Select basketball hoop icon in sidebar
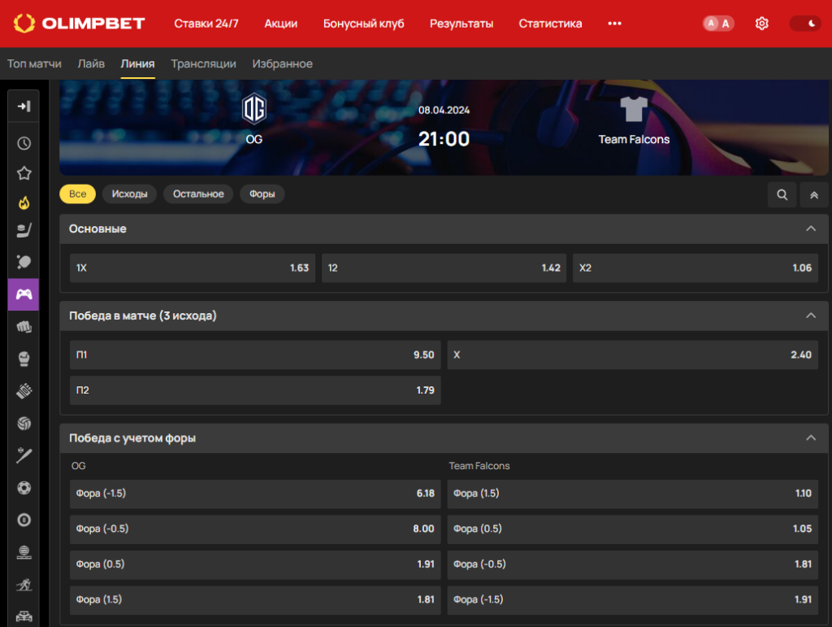832x627 pixels. (x=24, y=552)
